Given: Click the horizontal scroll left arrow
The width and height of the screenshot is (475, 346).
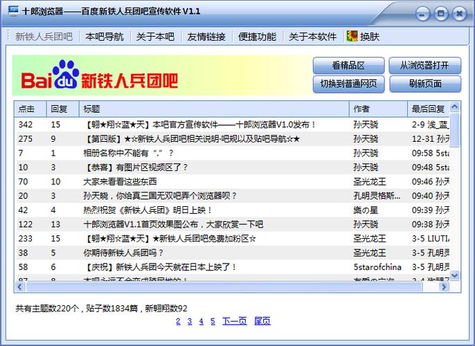Looking at the screenshot, I should (x=19, y=286).
